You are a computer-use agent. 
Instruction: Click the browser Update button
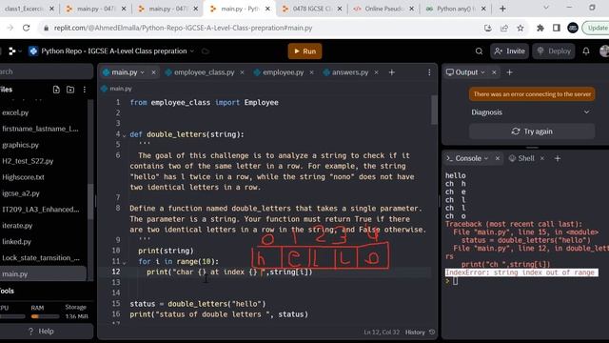click(x=597, y=28)
